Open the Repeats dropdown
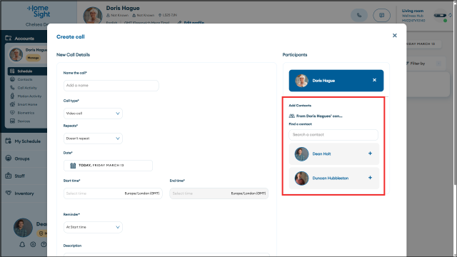Screen dimensions: 457x257 coord(93,138)
